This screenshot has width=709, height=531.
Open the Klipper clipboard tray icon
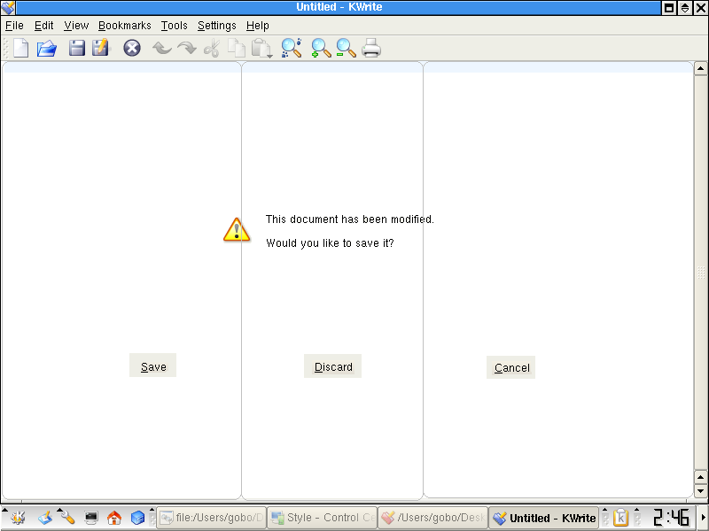tap(621, 518)
